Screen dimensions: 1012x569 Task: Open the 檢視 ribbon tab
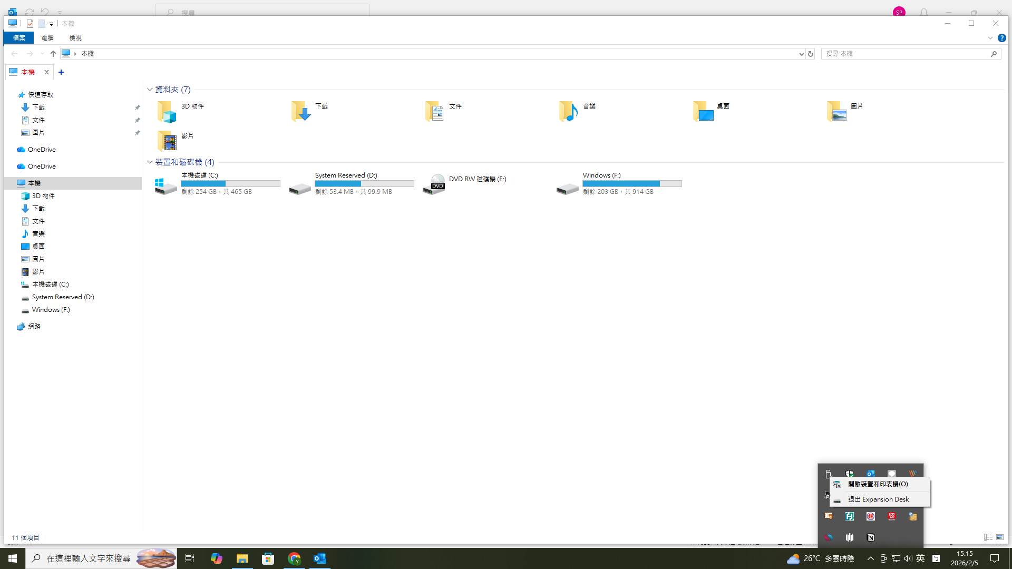pos(75,38)
